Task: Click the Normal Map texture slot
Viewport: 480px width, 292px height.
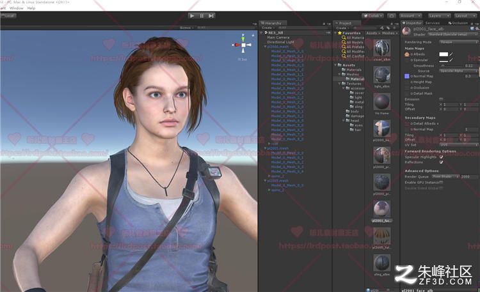Action: click(407, 76)
